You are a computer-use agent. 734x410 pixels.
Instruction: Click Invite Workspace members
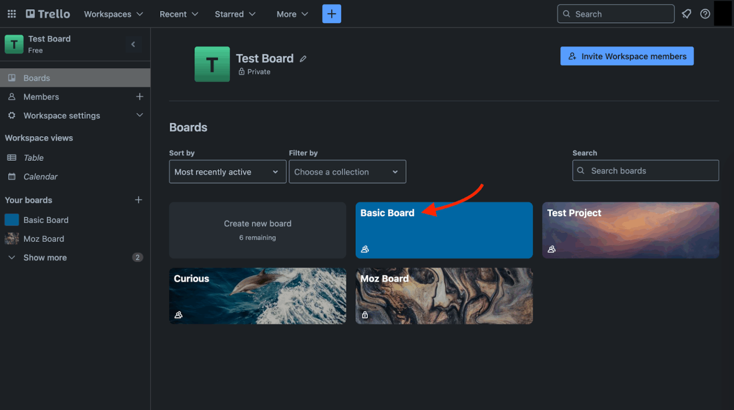626,56
